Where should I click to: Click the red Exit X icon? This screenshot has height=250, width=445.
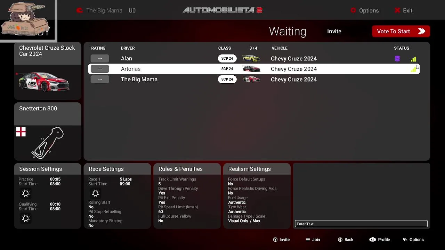pos(397,10)
